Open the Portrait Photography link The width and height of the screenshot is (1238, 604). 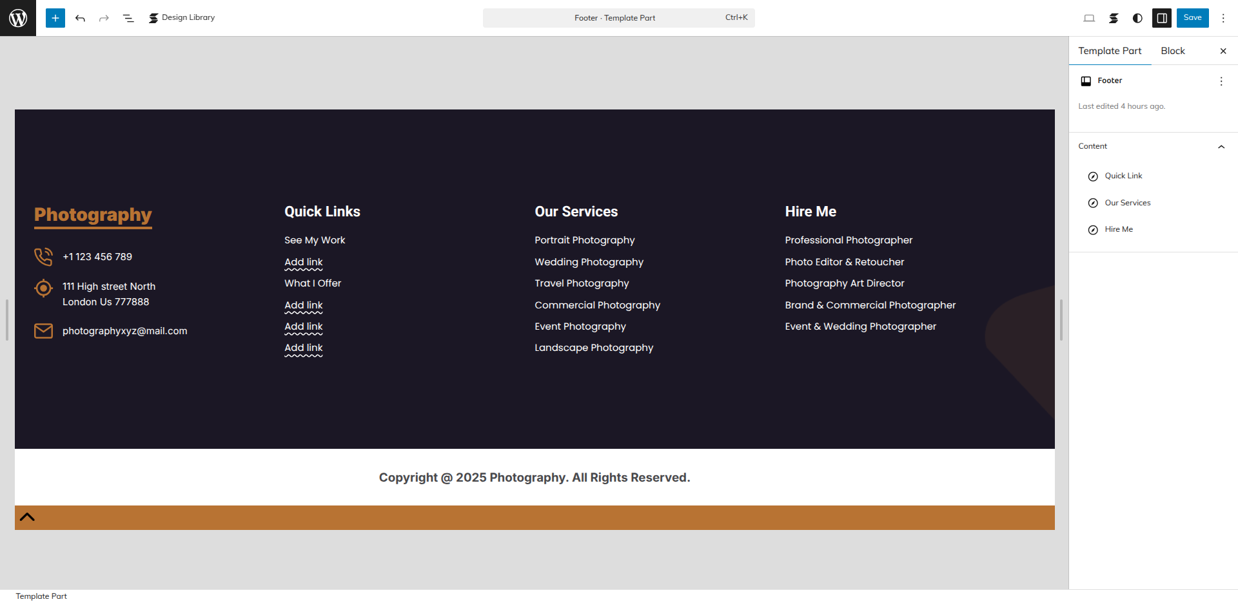pyautogui.click(x=585, y=240)
